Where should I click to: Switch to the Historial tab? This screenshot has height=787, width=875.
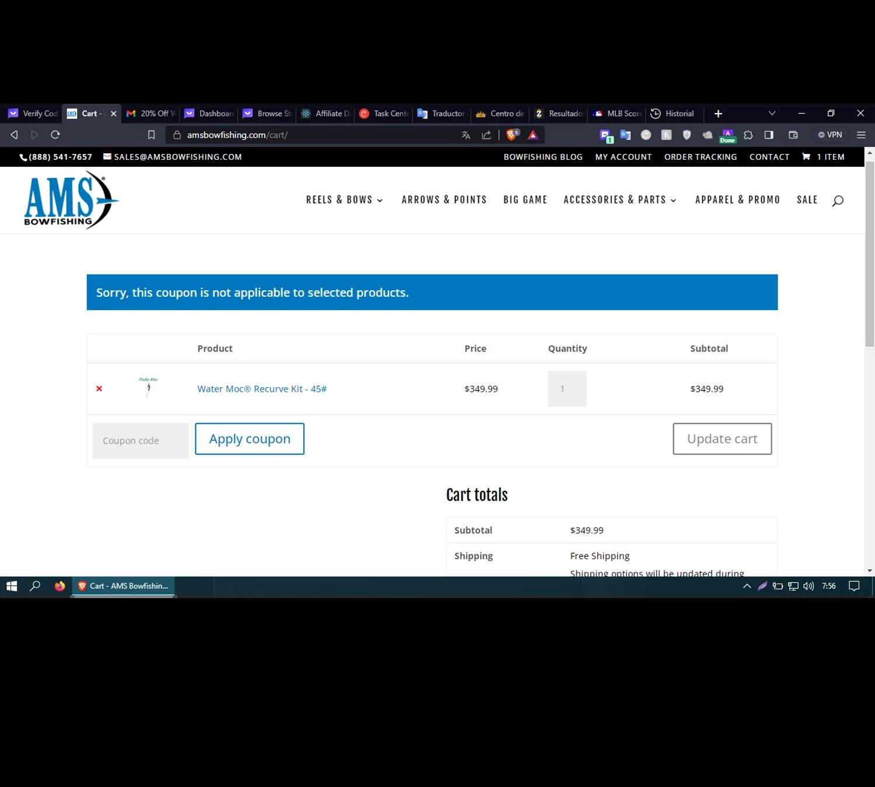pos(674,114)
